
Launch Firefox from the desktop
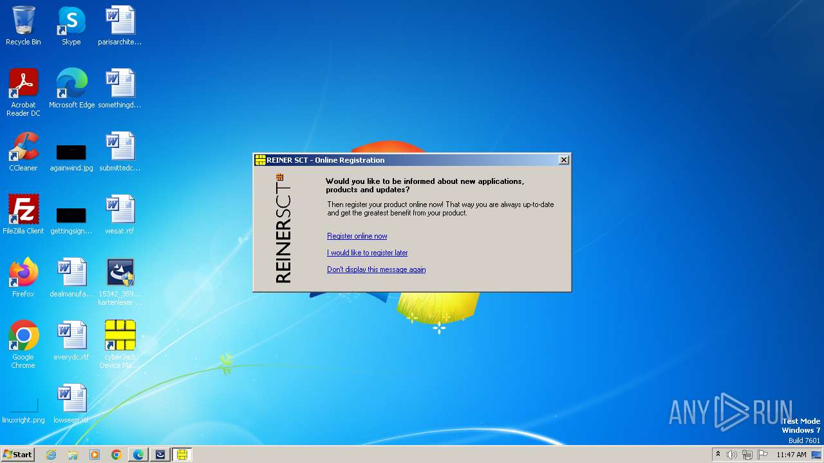[23, 278]
